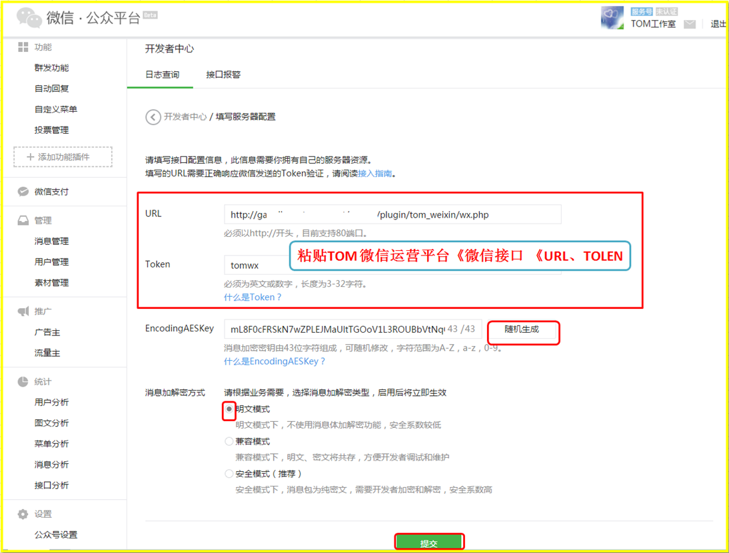Open the 接入指南 link
729x553 pixels.
point(374,174)
